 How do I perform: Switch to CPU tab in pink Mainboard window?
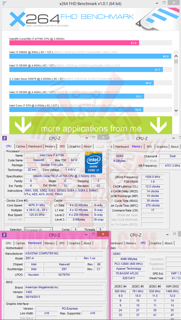click(9, 243)
